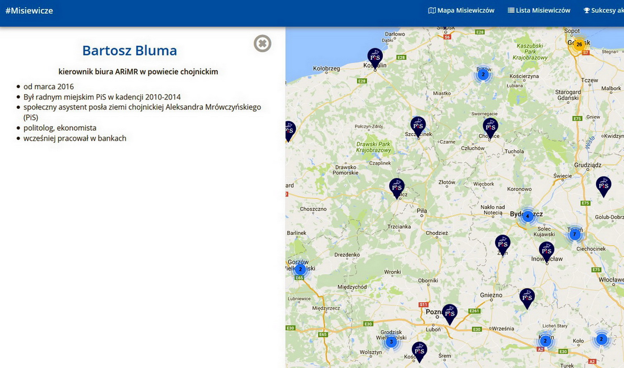Open the Sukcesy menu item

click(603, 11)
